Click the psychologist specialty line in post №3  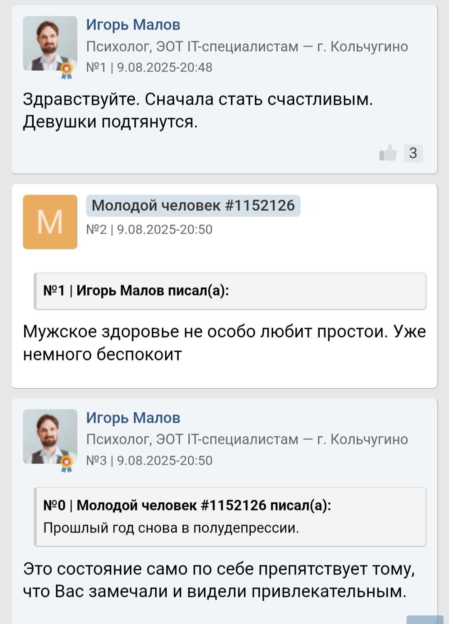coord(247,439)
